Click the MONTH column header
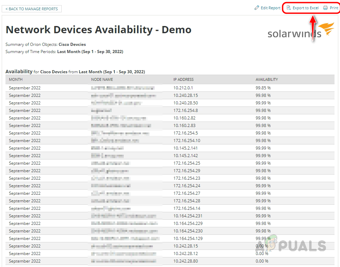The width and height of the screenshot is (340, 267). tap(16, 79)
